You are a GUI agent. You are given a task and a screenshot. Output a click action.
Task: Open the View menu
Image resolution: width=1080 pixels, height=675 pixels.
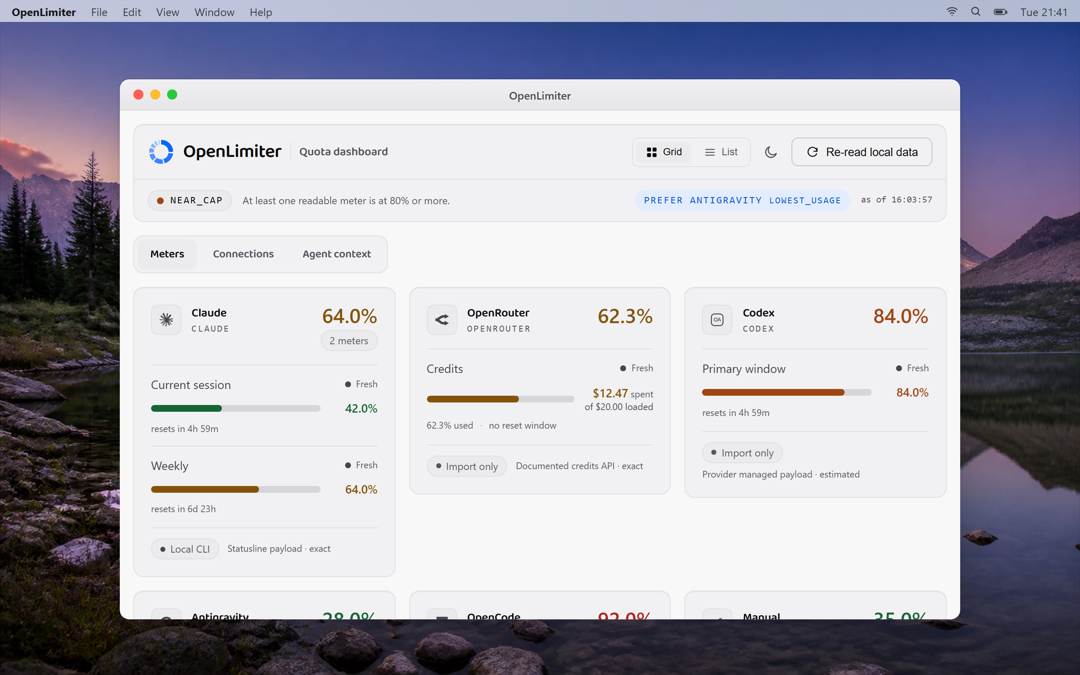tap(168, 12)
